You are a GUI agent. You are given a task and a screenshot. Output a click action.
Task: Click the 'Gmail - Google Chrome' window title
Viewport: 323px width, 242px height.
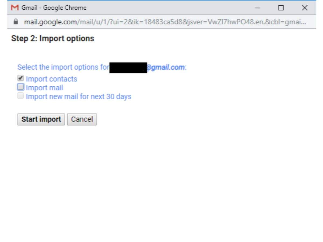pos(54,8)
